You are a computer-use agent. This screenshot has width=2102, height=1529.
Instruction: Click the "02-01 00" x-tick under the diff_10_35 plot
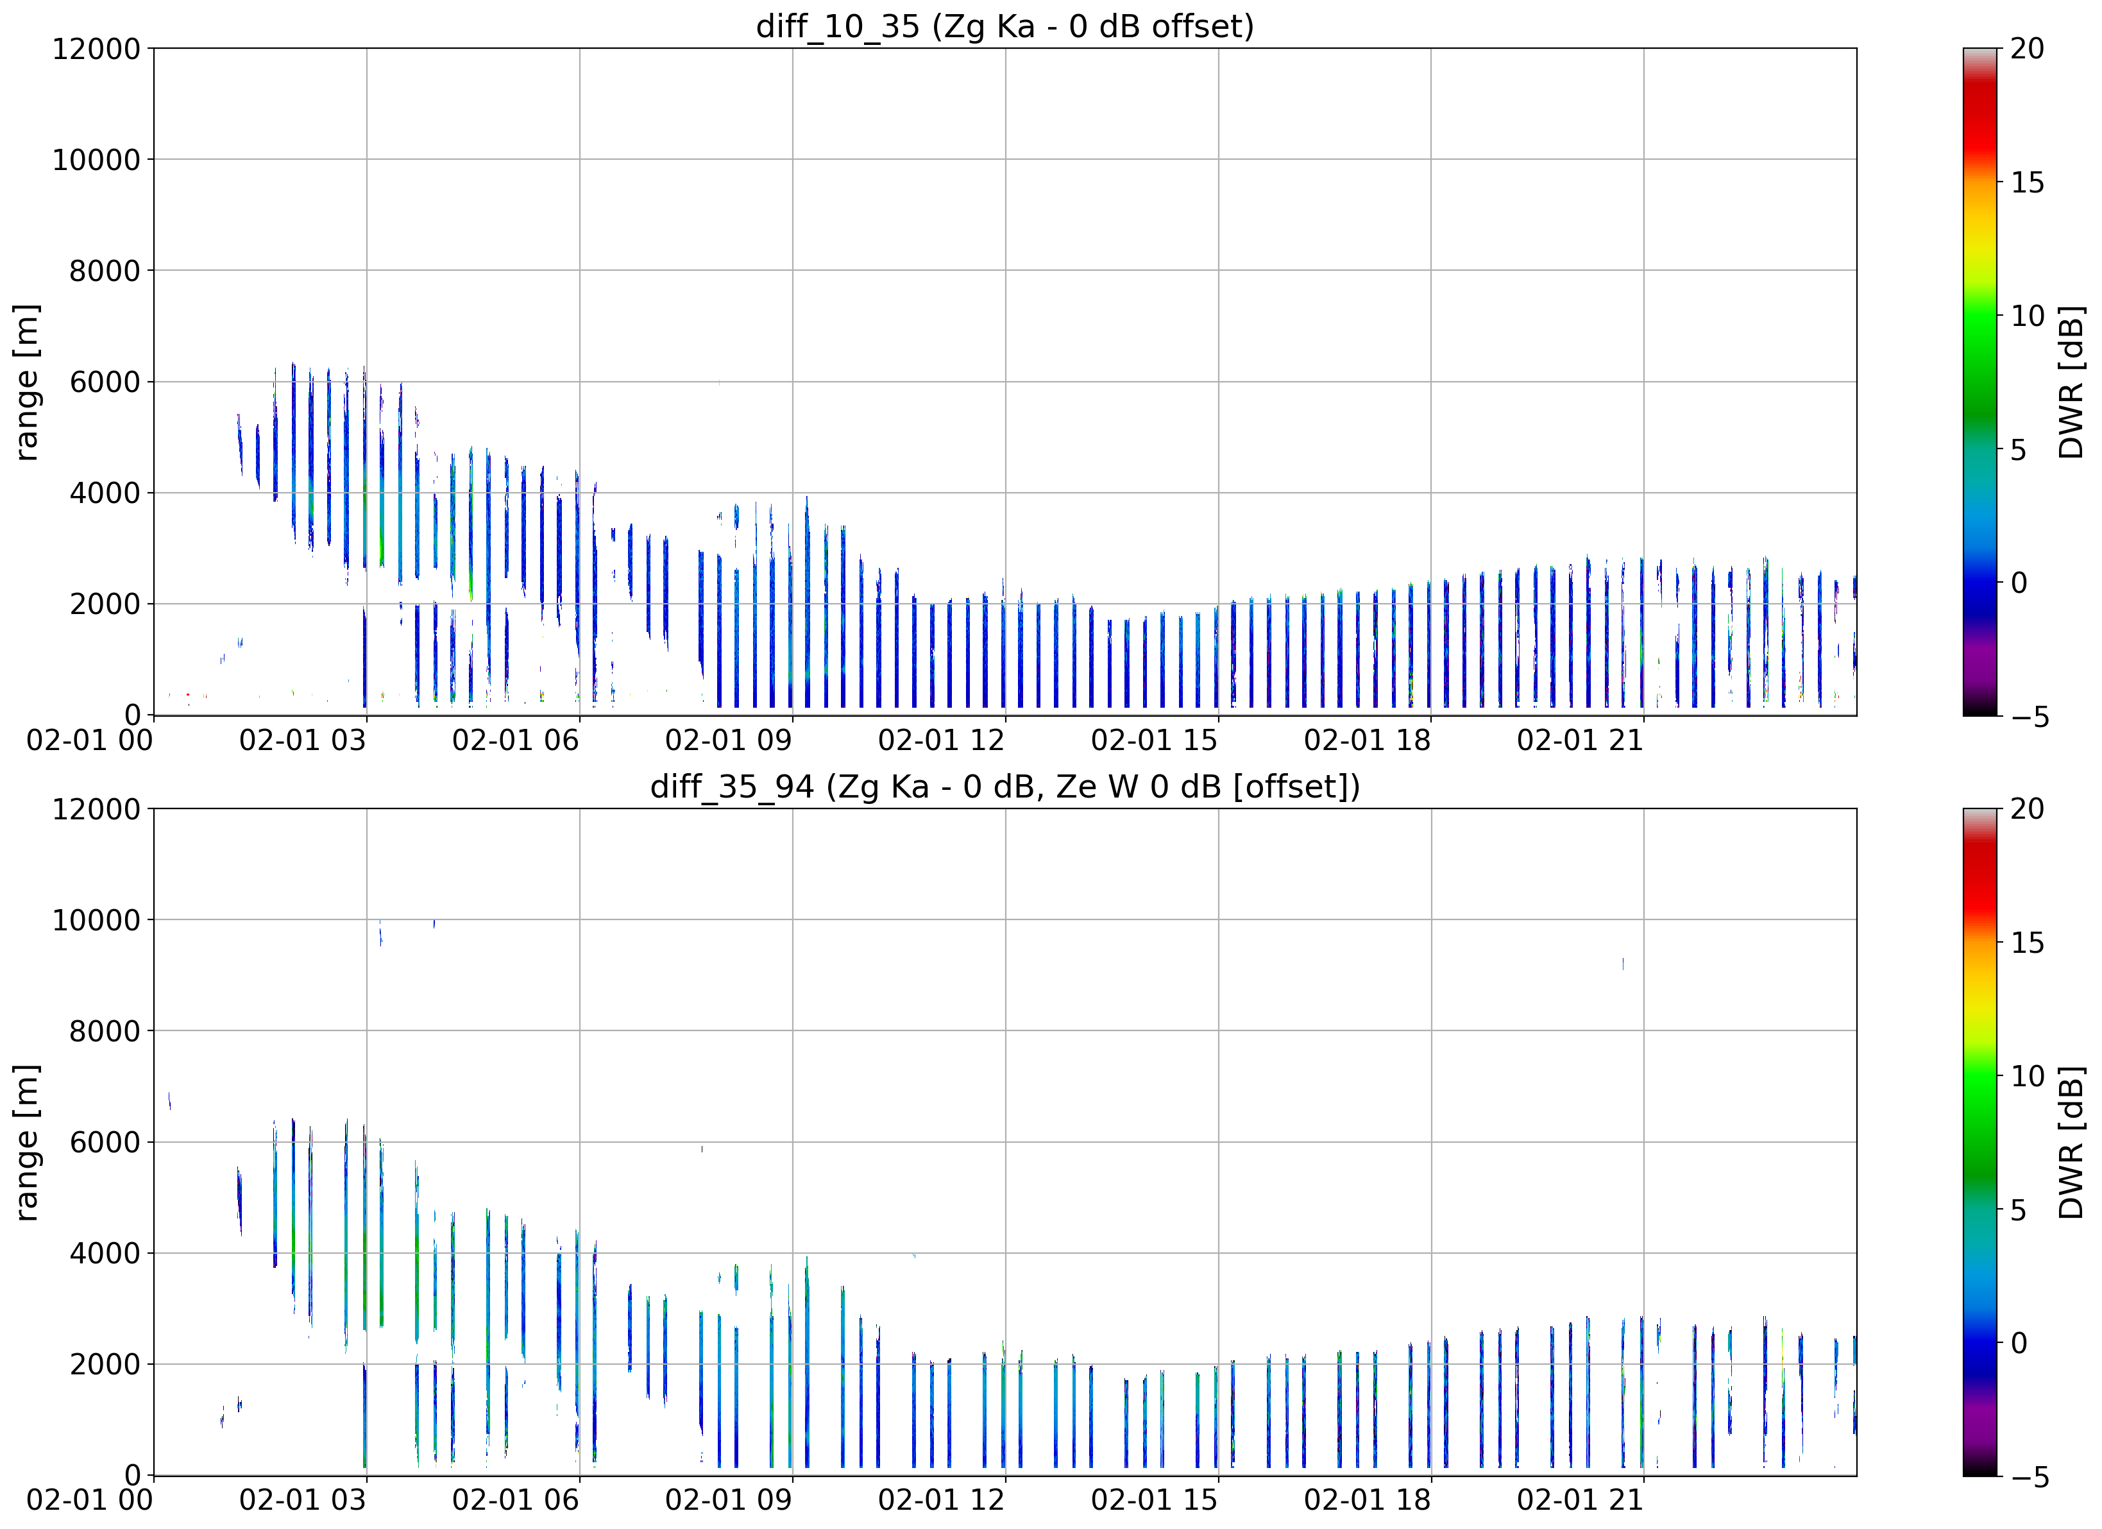pos(90,740)
